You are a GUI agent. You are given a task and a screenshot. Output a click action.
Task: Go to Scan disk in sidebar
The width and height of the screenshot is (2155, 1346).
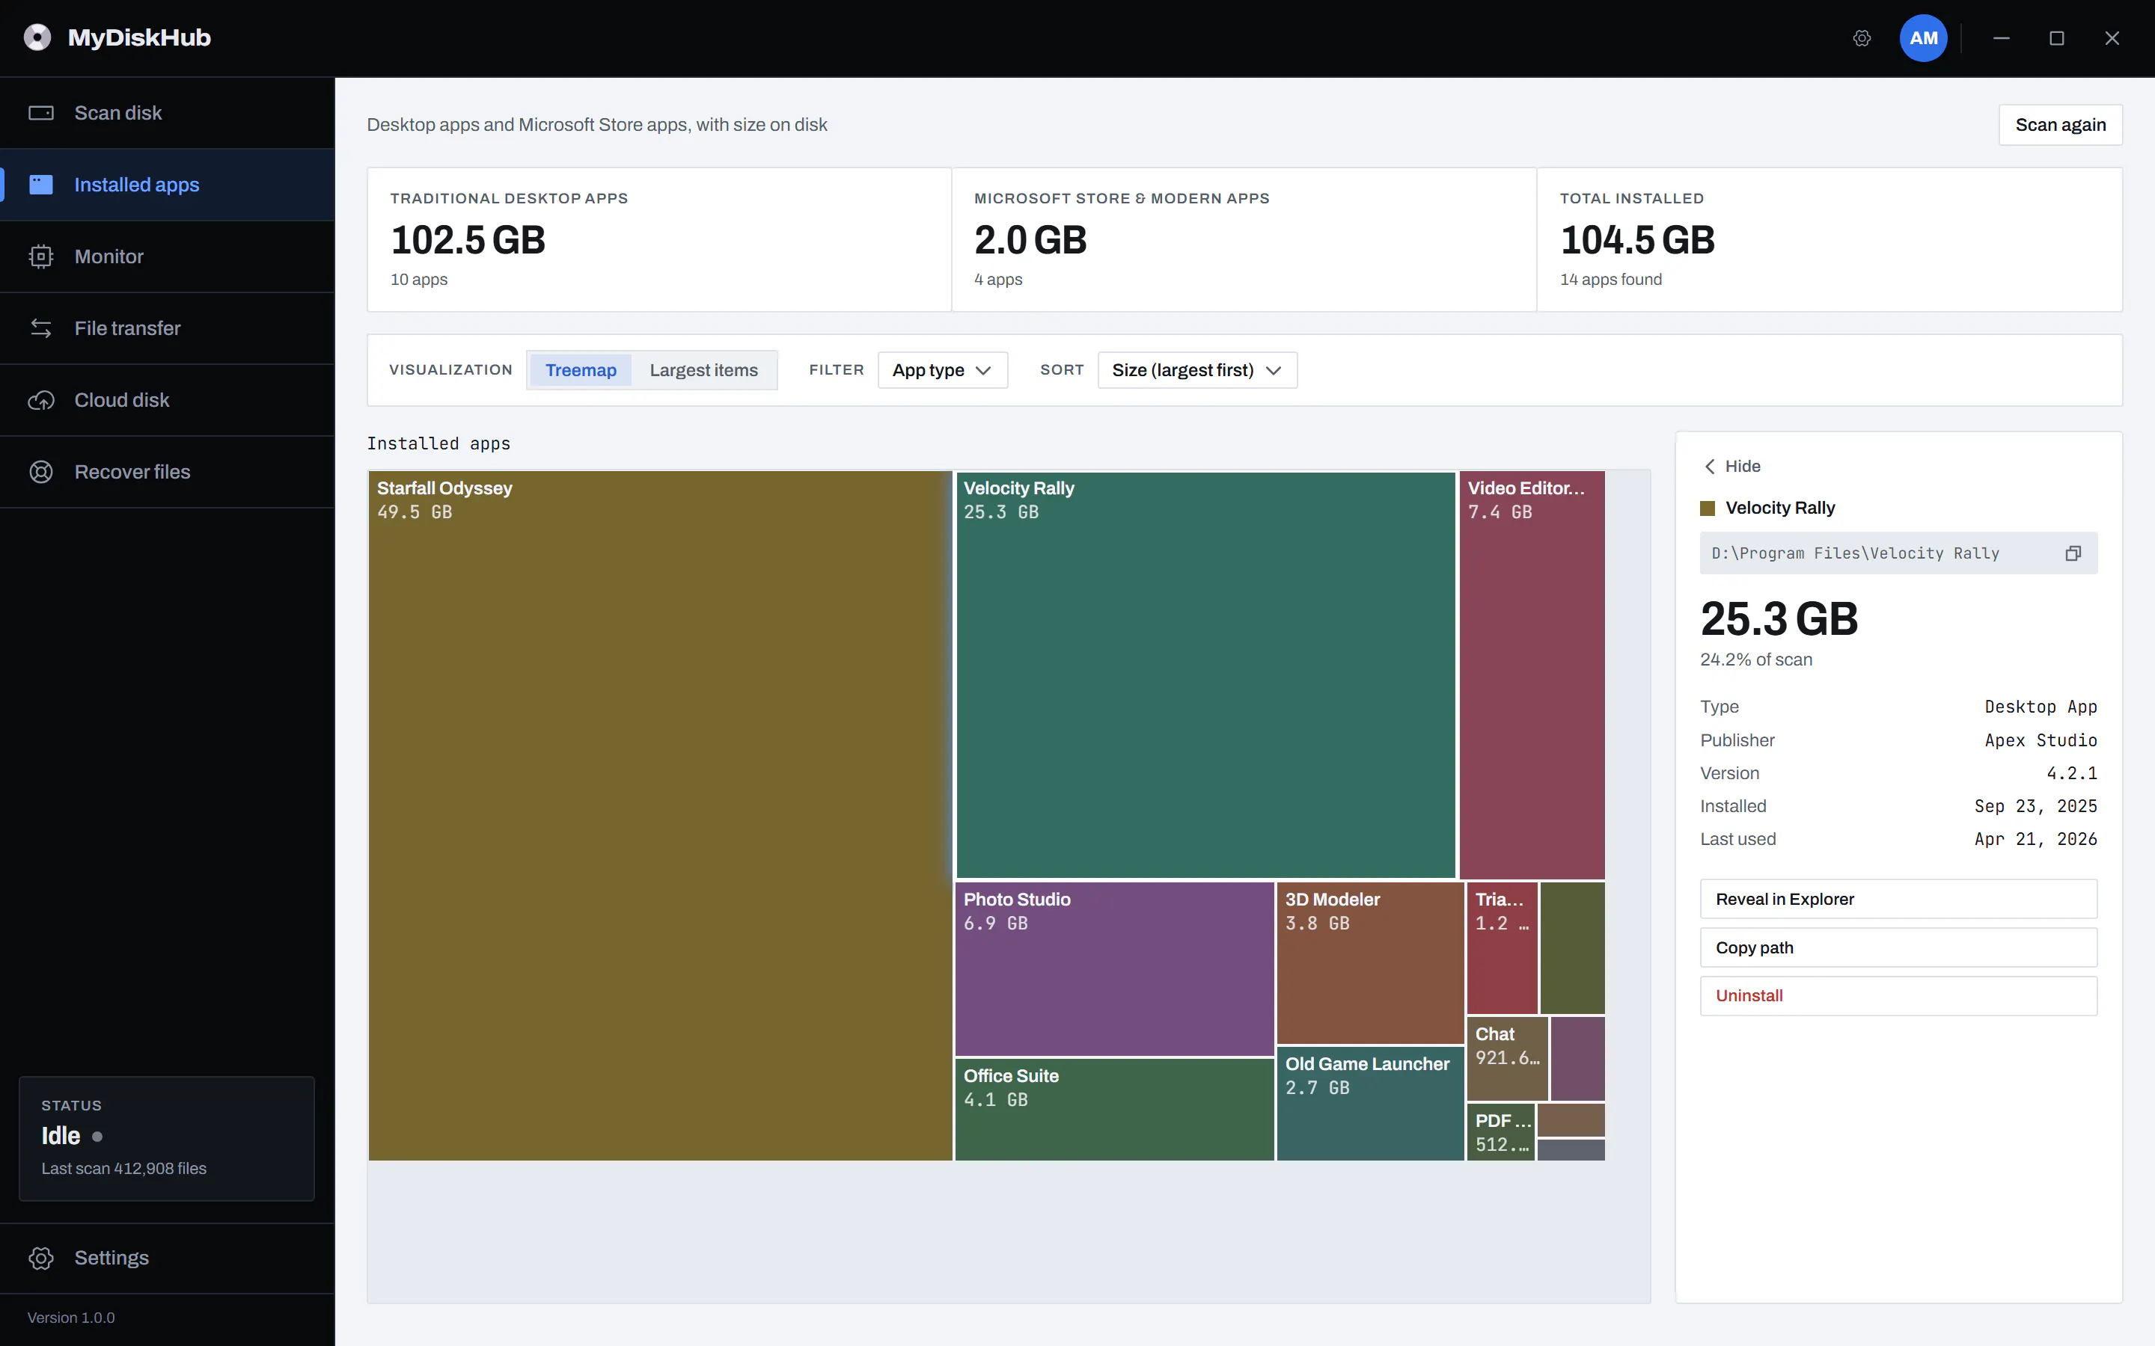(168, 113)
